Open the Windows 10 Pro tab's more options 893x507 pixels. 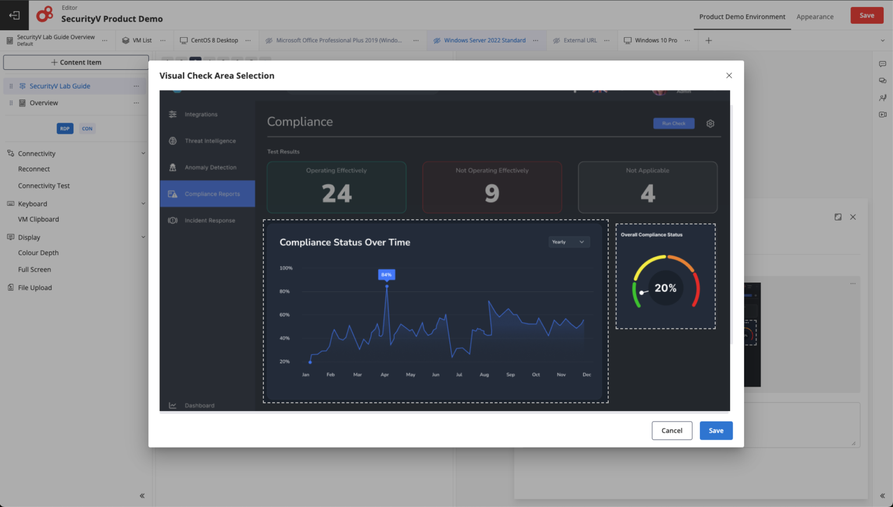tap(688, 41)
